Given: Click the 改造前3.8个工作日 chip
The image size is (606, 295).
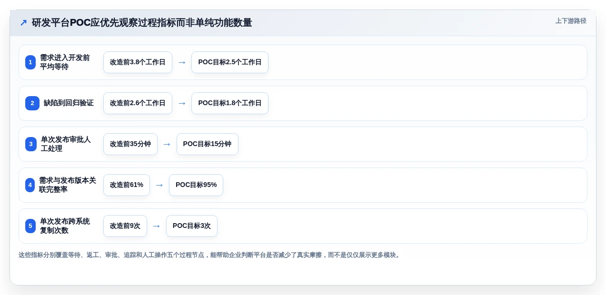Looking at the screenshot, I should pos(138,62).
